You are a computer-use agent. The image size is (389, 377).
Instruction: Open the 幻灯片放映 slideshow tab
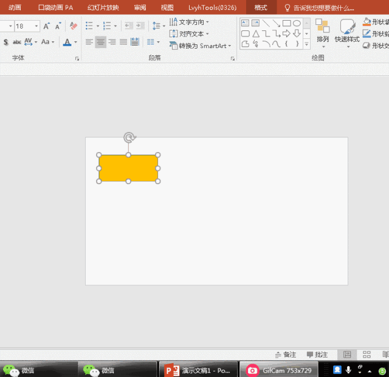click(x=103, y=7)
